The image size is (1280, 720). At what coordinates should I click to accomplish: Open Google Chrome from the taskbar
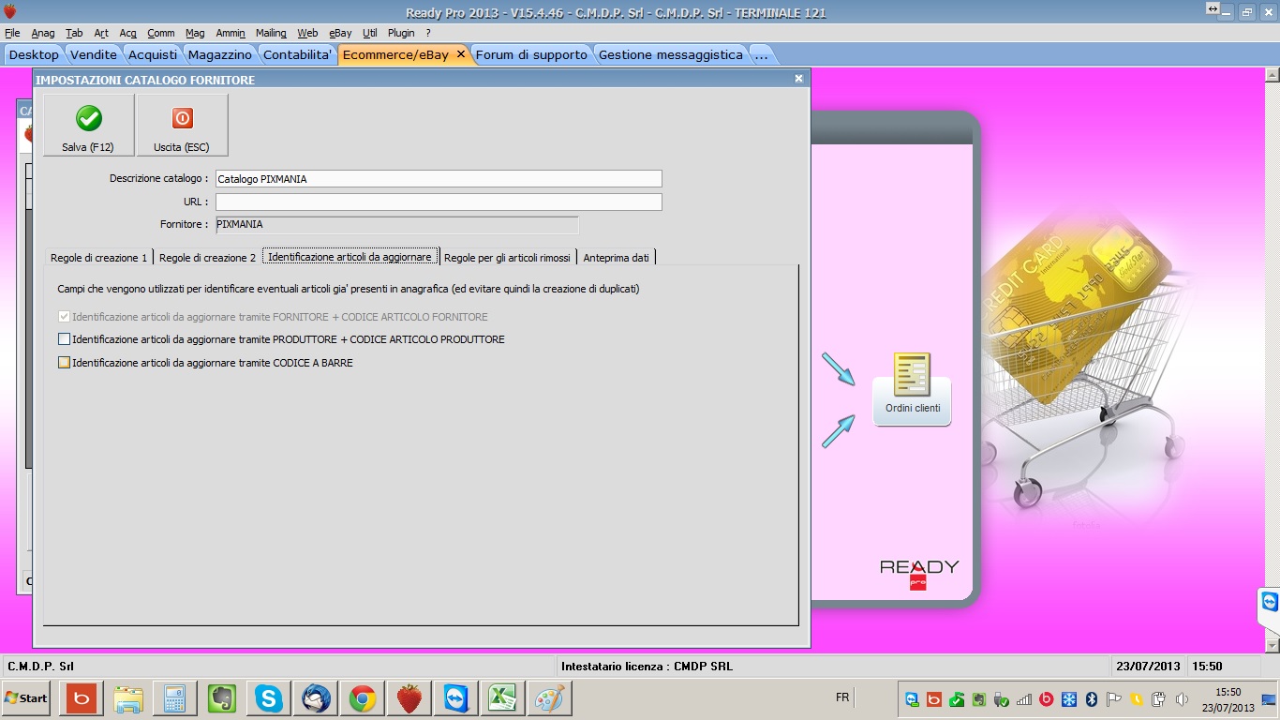(363, 698)
